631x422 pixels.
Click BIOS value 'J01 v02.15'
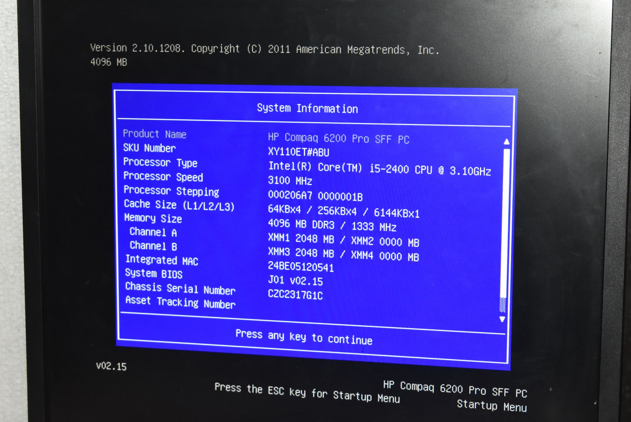point(295,280)
